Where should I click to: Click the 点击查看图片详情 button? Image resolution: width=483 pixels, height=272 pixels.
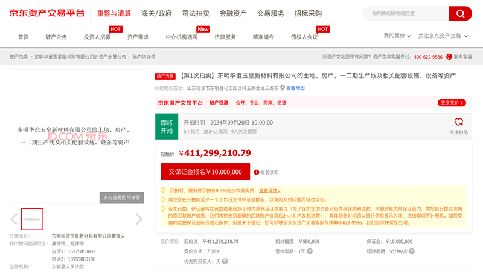click(122, 198)
